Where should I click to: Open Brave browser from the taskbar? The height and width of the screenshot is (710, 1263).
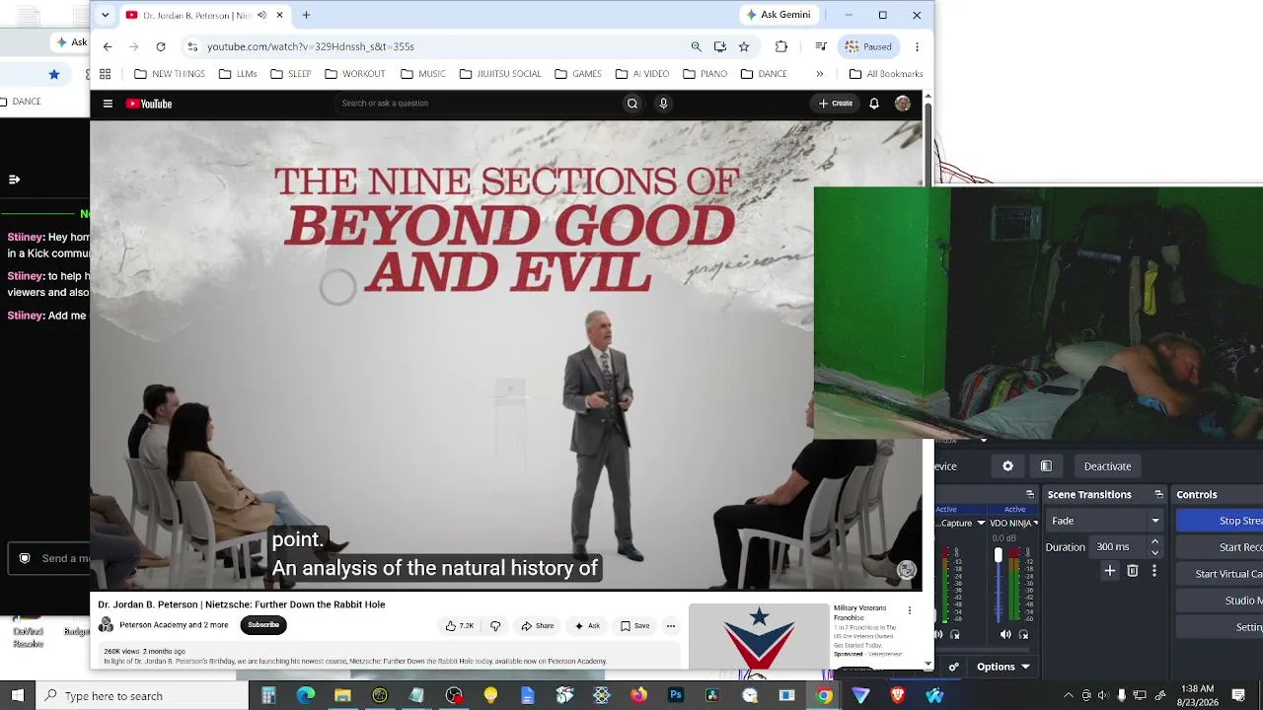coord(898,696)
